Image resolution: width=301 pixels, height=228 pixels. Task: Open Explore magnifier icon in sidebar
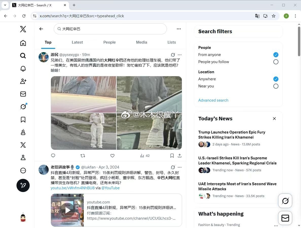click(x=23, y=56)
